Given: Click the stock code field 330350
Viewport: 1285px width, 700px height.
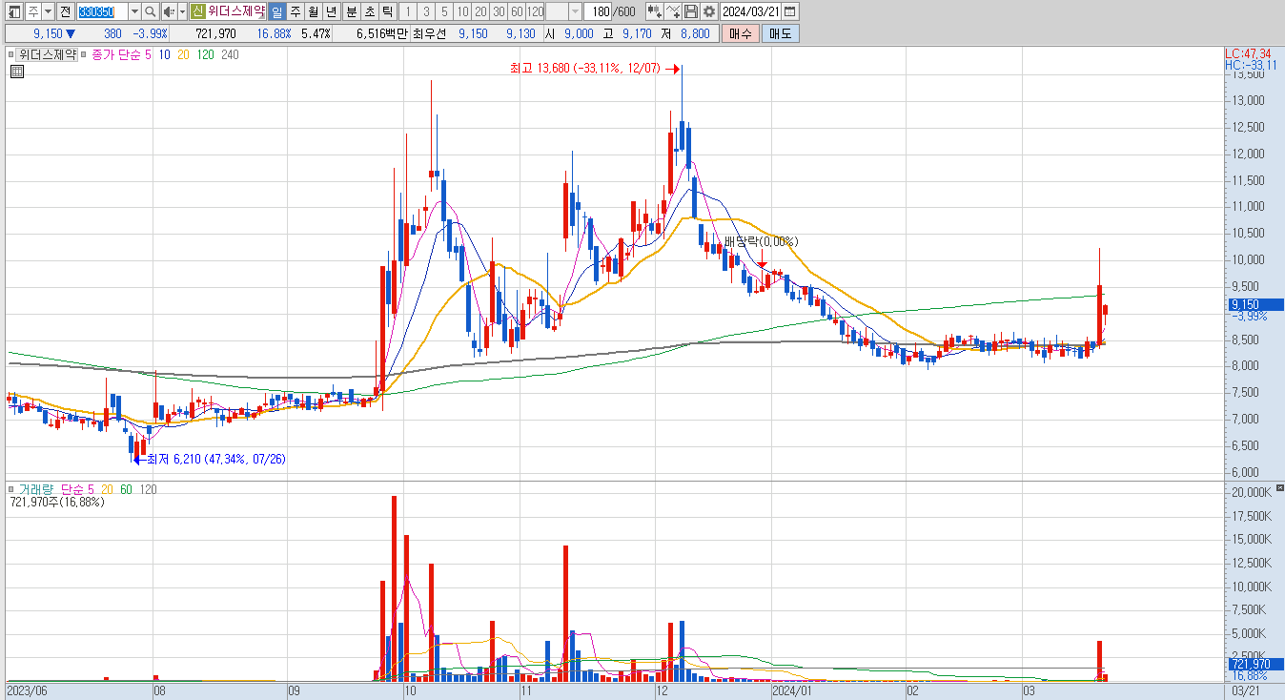Looking at the screenshot, I should pos(101,11).
